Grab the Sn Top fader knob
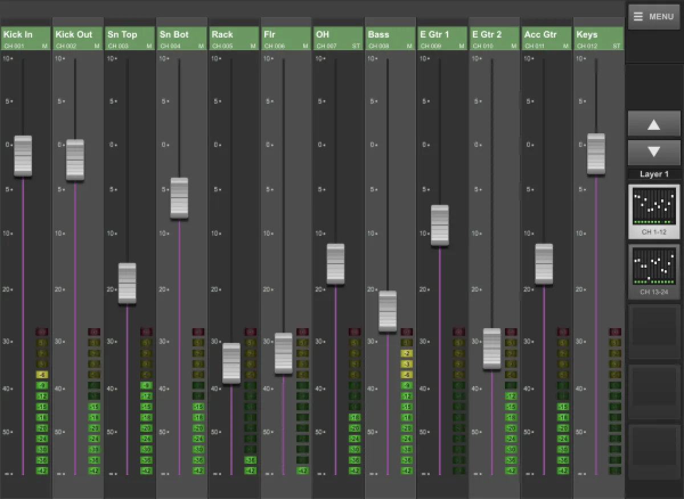684x499 pixels. (x=127, y=283)
